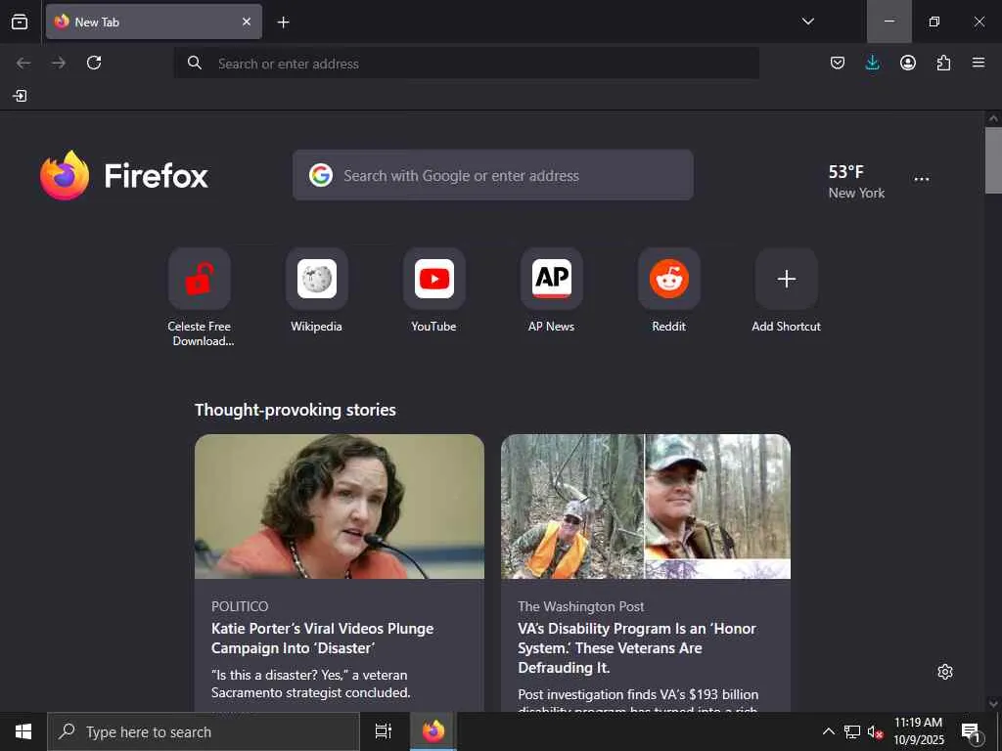Focus the Search with Google field

click(493, 175)
